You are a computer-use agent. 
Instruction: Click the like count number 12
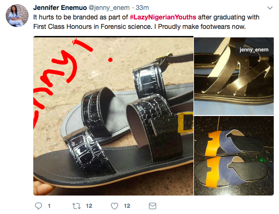[127, 206]
